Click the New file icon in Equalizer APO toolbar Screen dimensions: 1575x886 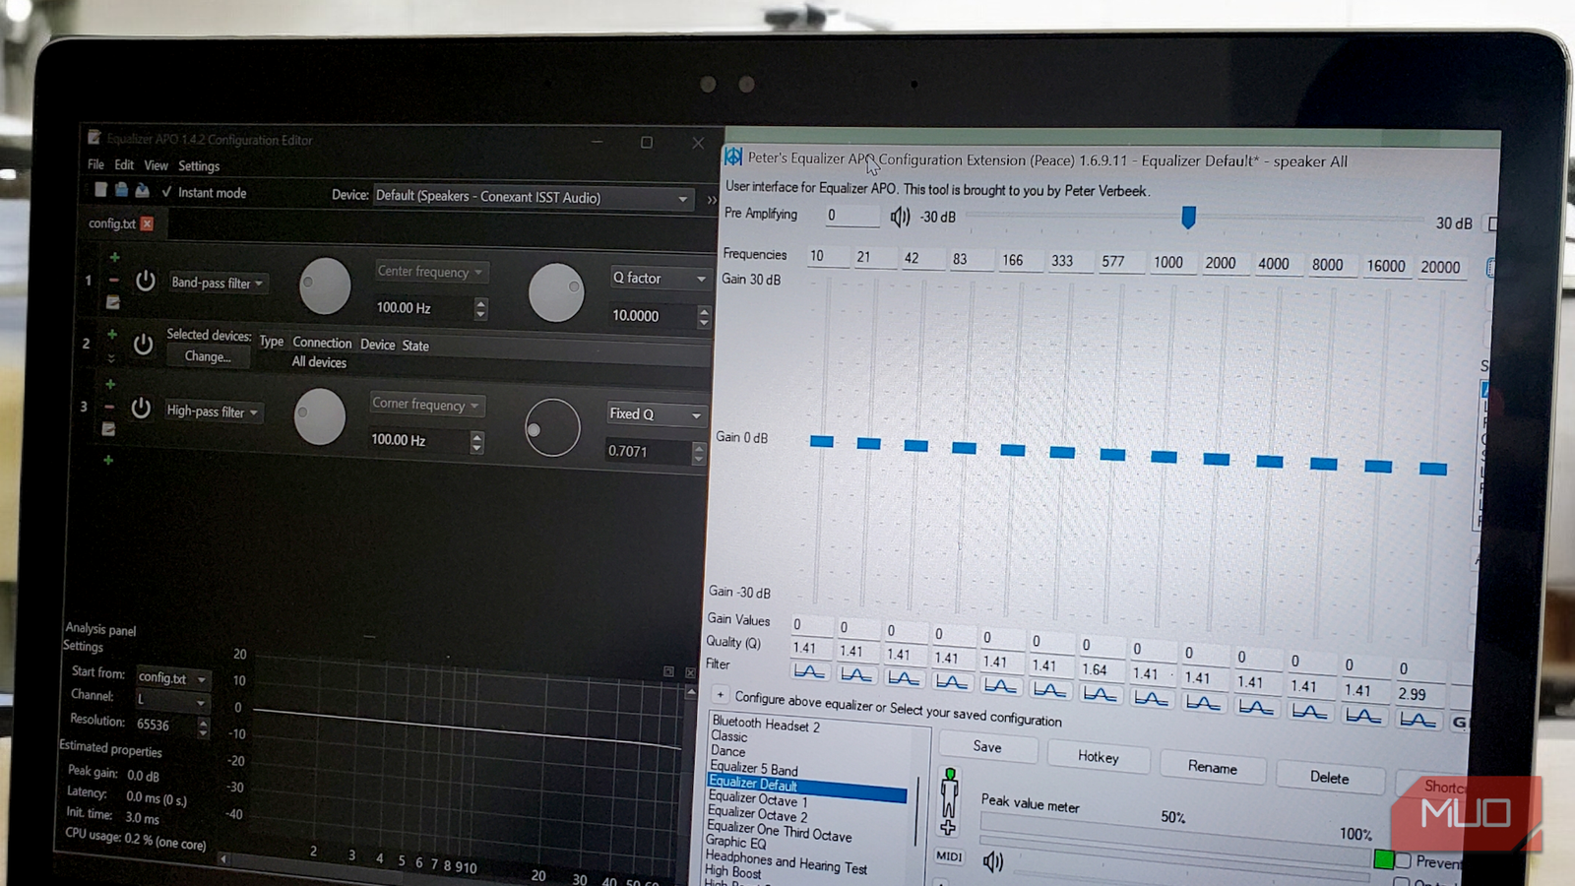(101, 191)
